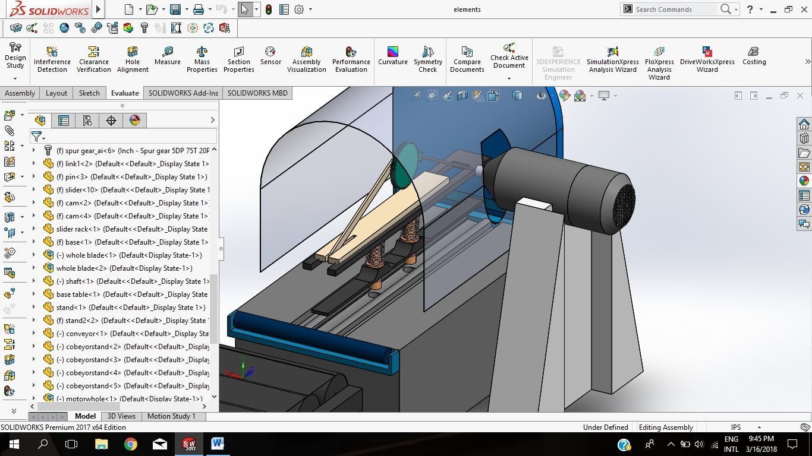
Task: Switch to FeatureManager design tree tab
Action: click(40, 121)
